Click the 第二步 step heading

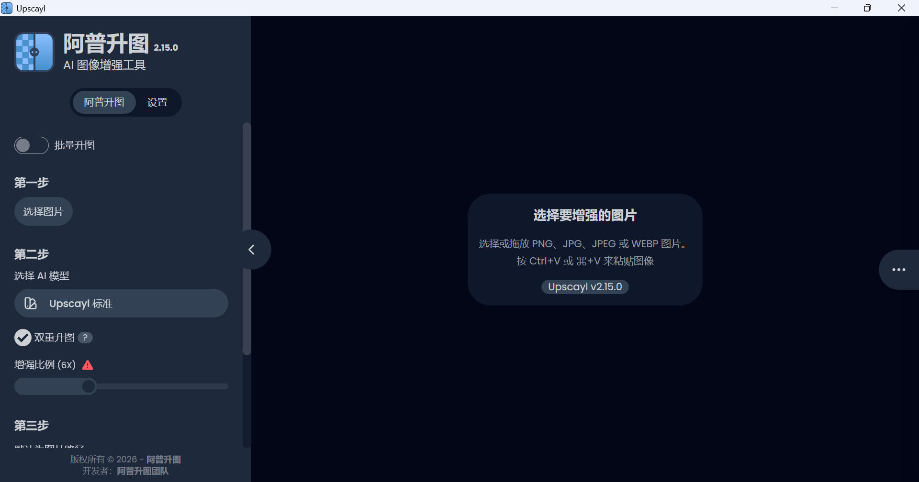32,254
